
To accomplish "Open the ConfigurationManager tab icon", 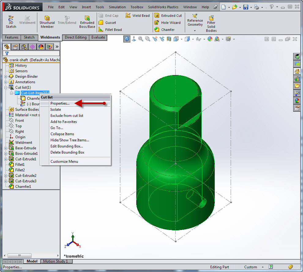I will [24, 47].
